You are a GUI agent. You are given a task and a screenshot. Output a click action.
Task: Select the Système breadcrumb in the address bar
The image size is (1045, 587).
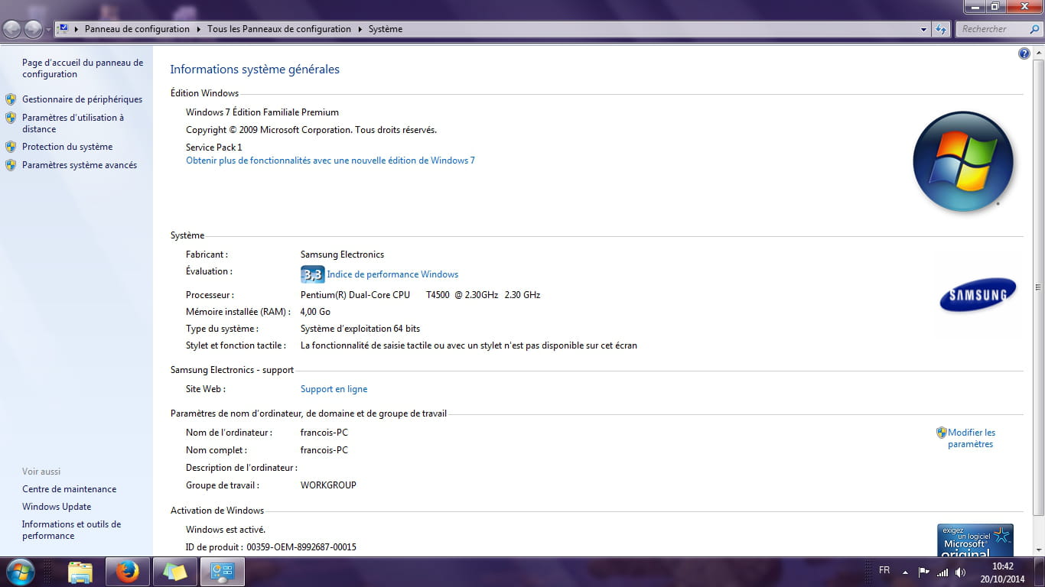coord(386,29)
